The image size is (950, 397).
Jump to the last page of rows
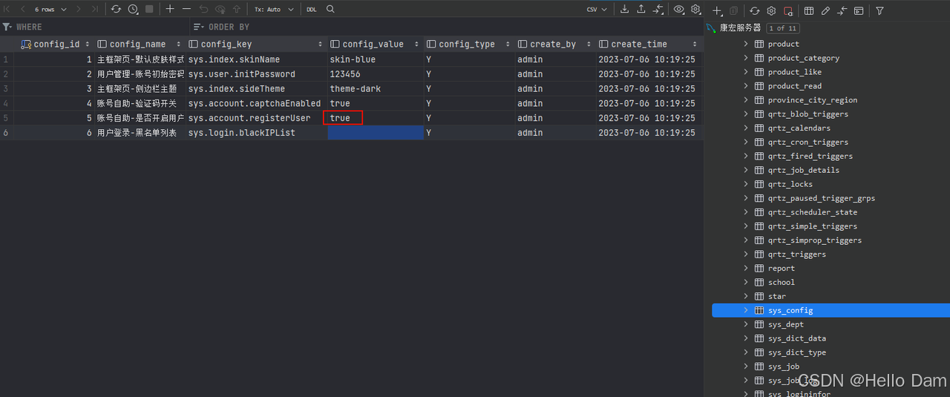click(x=94, y=9)
